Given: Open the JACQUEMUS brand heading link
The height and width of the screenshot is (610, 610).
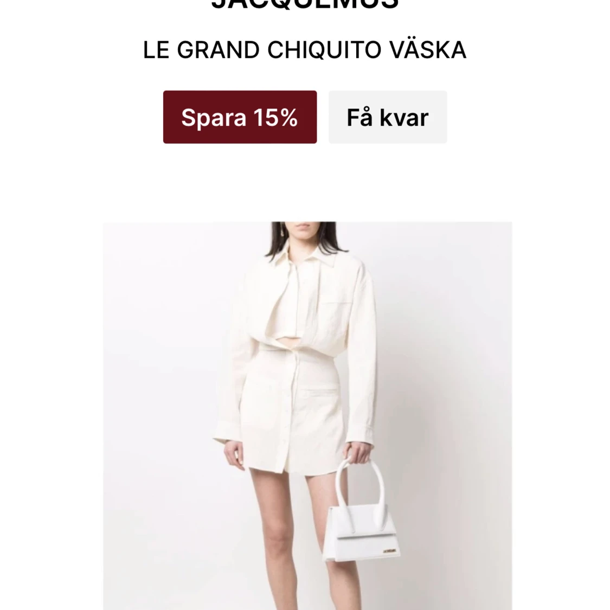Looking at the screenshot, I should click(305, 4).
